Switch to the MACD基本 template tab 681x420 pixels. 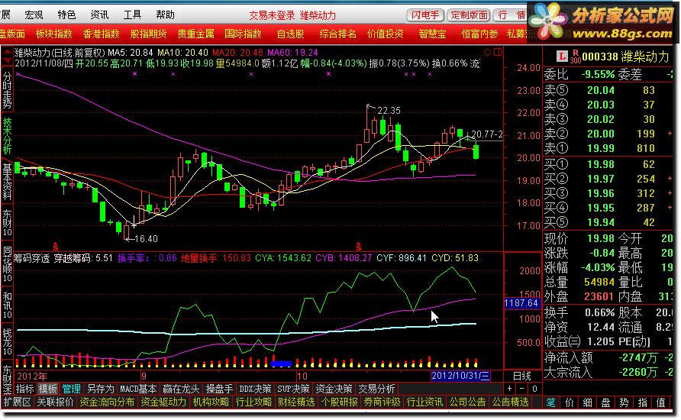(138, 389)
